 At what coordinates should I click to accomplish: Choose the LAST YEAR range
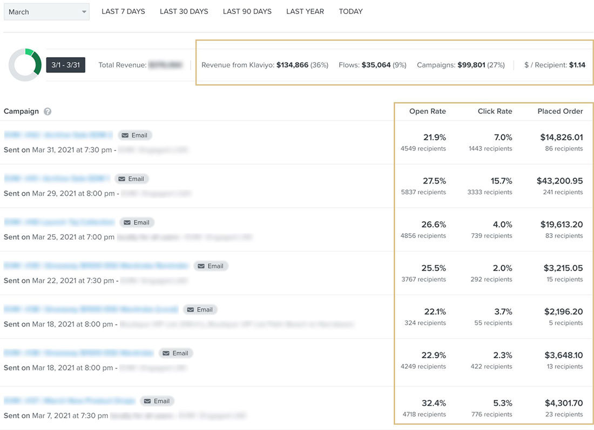(x=305, y=11)
